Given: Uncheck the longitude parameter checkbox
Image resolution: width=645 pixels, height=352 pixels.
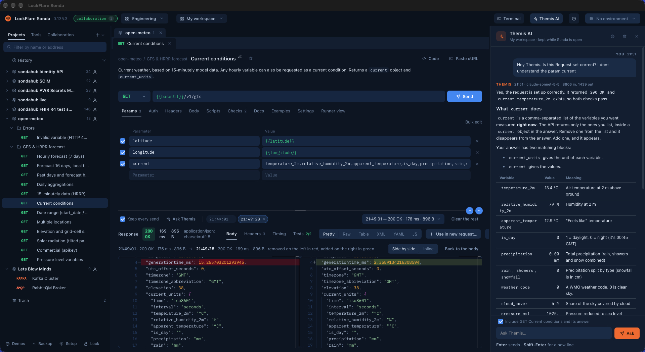Looking at the screenshot, I should pyautogui.click(x=123, y=153).
